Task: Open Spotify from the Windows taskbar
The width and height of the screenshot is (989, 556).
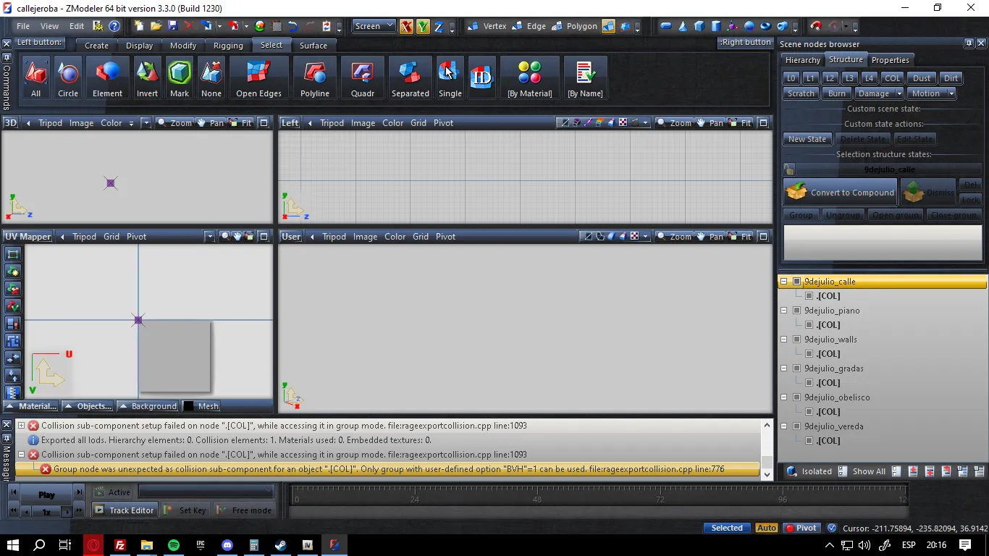Action: tap(174, 545)
